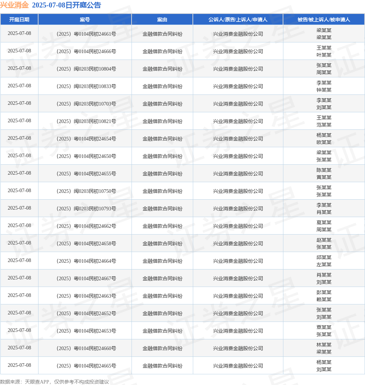Select case number 闽0203民初10750号

click(x=86, y=191)
